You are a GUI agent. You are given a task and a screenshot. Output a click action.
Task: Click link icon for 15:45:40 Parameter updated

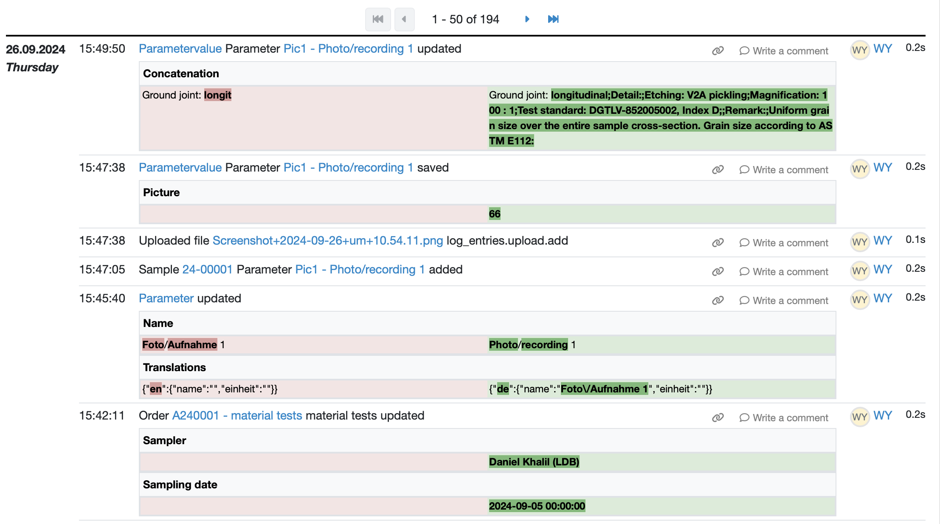[718, 301]
